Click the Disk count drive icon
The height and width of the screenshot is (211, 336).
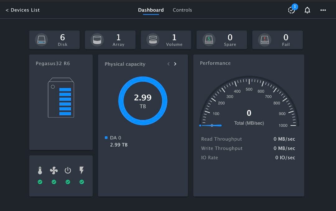tap(41, 40)
